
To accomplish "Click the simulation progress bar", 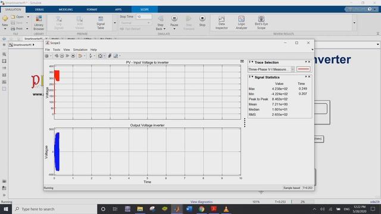I will click(x=302, y=202).
